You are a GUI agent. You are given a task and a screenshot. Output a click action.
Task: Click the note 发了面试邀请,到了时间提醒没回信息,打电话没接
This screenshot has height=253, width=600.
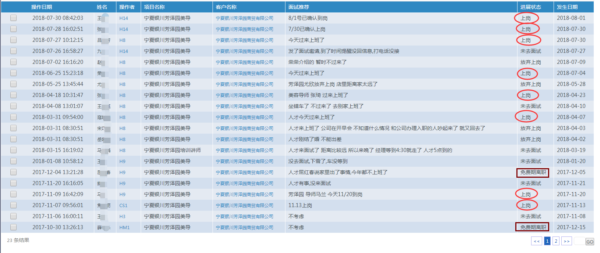tap(344, 51)
